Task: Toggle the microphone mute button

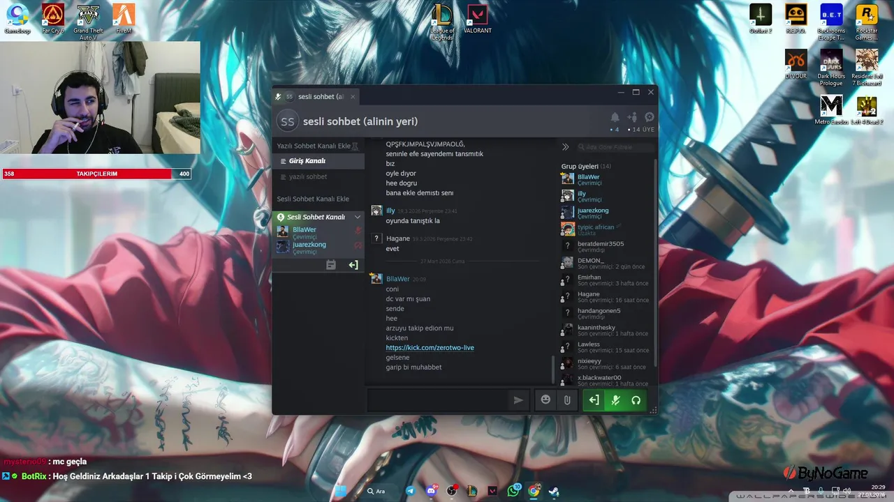Action: pyautogui.click(x=615, y=400)
